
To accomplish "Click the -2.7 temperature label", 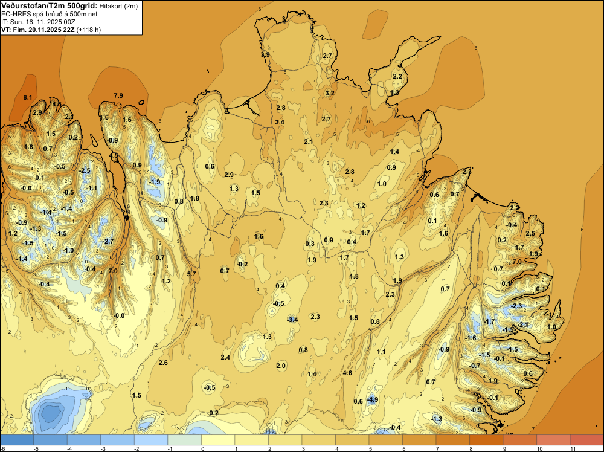I will pos(108,241).
